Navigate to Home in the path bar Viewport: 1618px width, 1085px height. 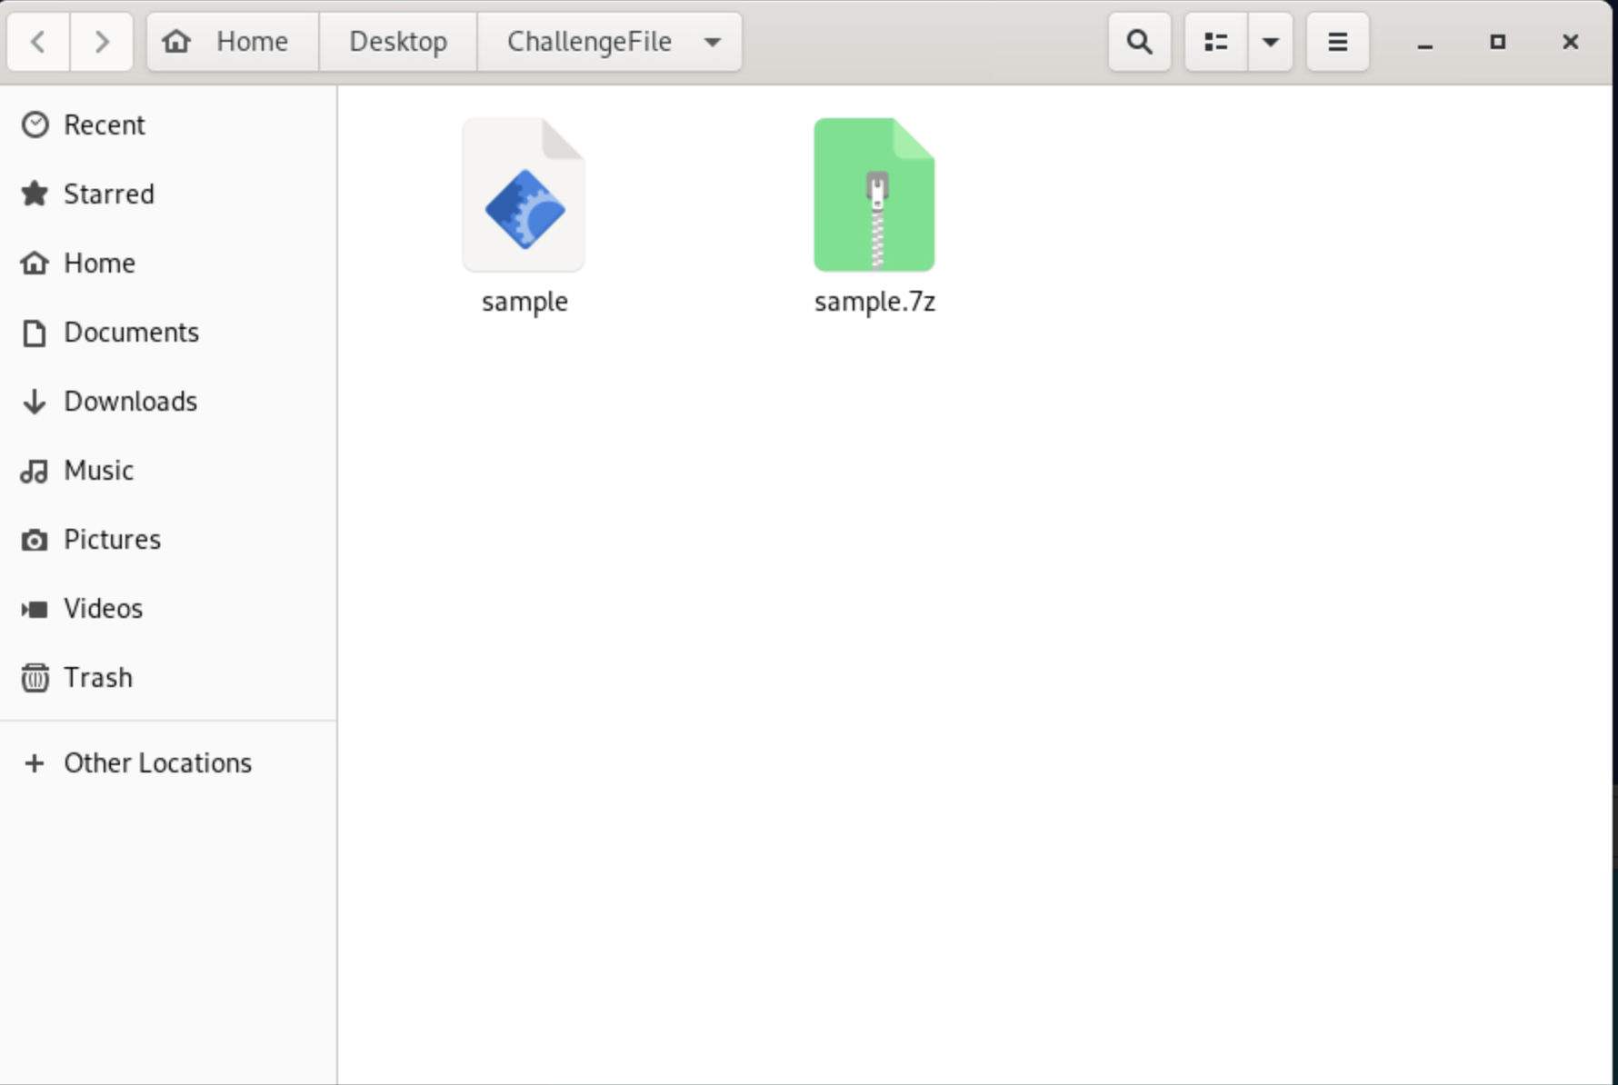[233, 42]
